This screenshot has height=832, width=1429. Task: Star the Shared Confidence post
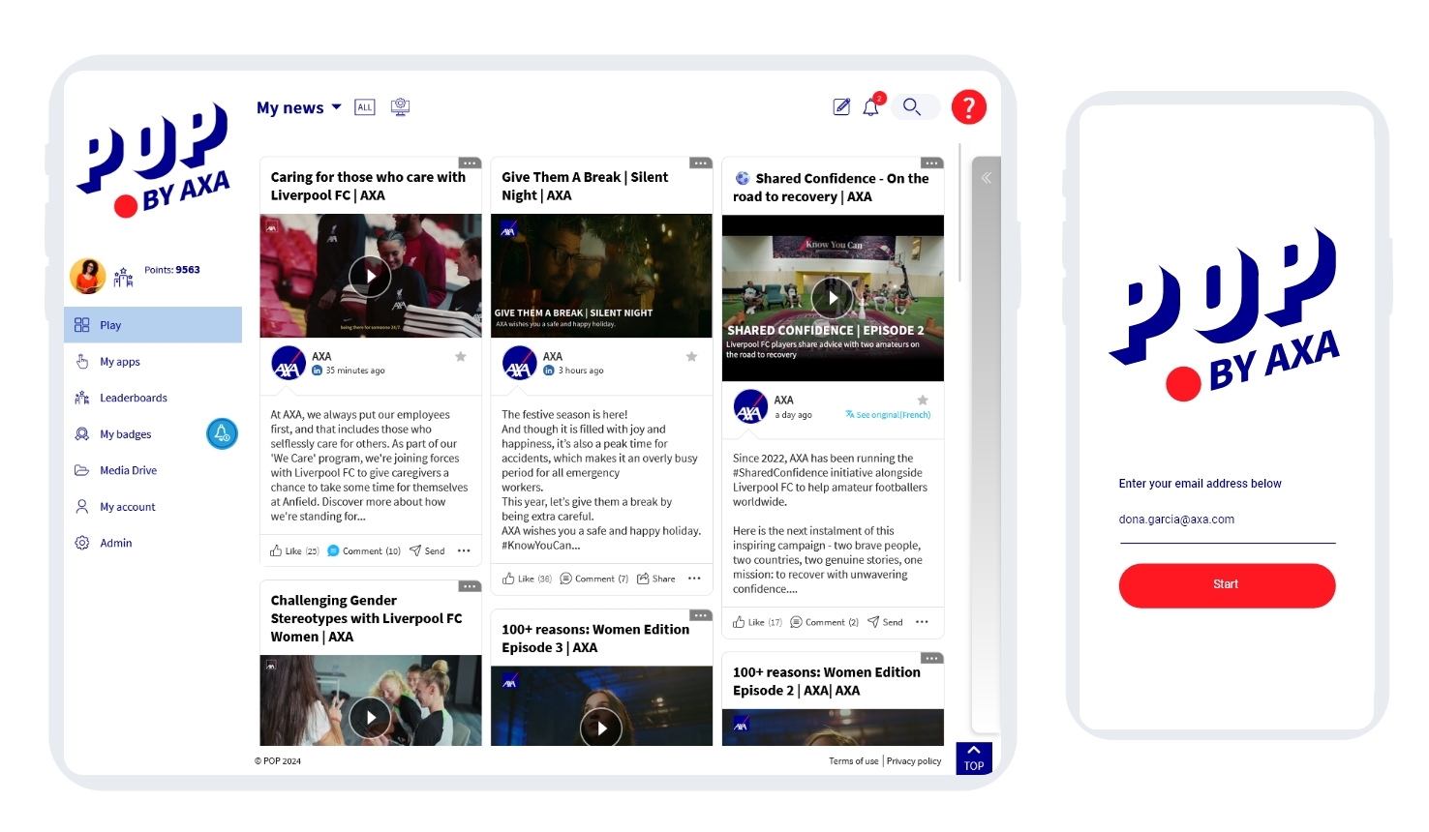click(x=923, y=401)
